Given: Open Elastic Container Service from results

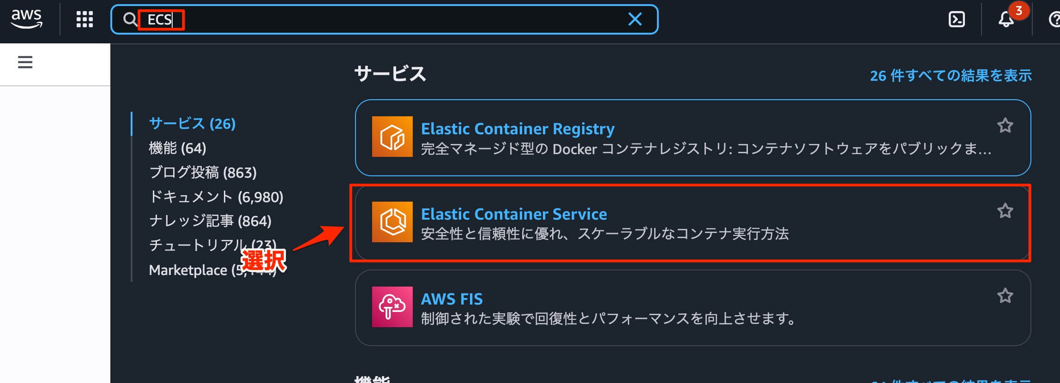Looking at the screenshot, I should pyautogui.click(x=514, y=214).
